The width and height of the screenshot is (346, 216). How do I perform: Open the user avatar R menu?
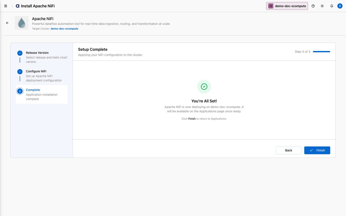pos(340,6)
